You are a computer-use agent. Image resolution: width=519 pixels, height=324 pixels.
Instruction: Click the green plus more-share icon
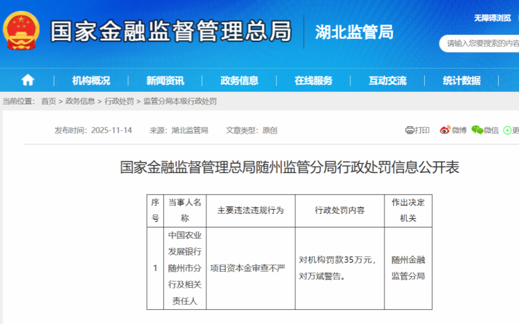click(x=507, y=130)
